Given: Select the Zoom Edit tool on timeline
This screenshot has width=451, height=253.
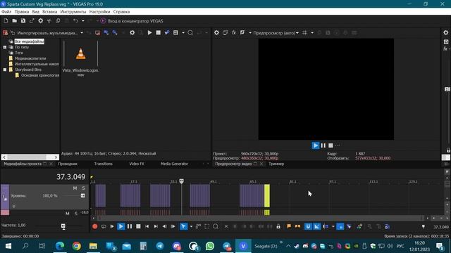Looking at the screenshot, I should click(216, 226).
